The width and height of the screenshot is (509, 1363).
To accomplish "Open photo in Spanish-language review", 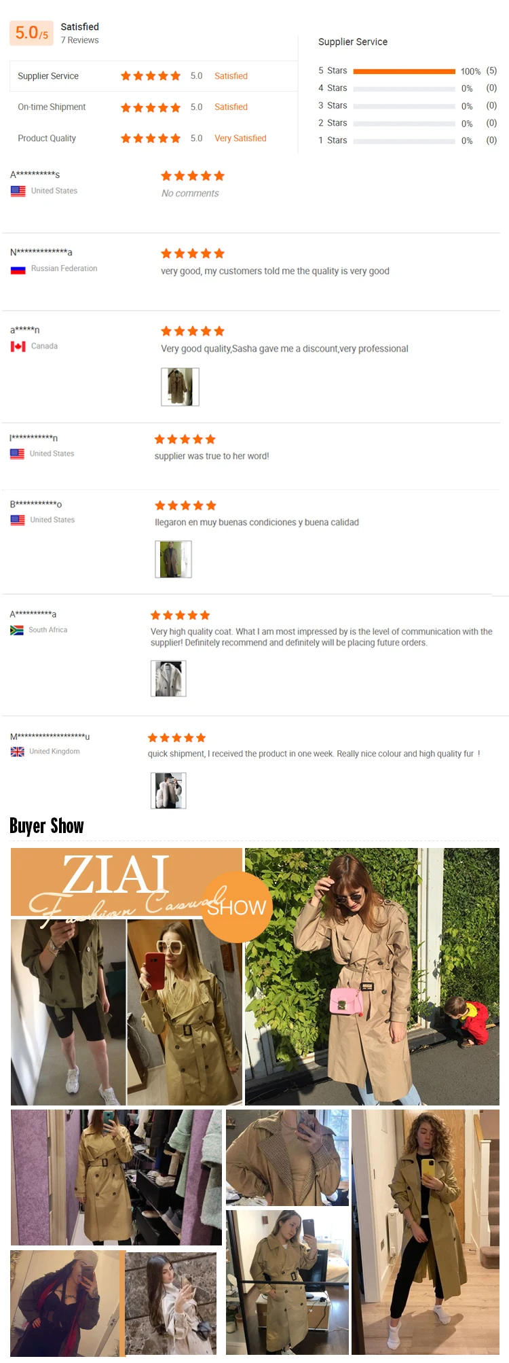I will pyautogui.click(x=174, y=559).
